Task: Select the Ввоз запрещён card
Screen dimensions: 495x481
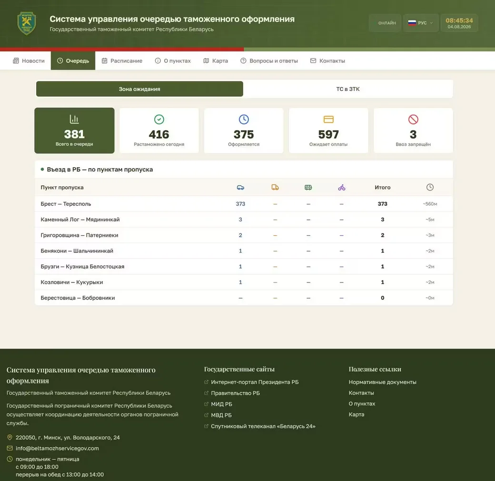Action: pyautogui.click(x=413, y=131)
